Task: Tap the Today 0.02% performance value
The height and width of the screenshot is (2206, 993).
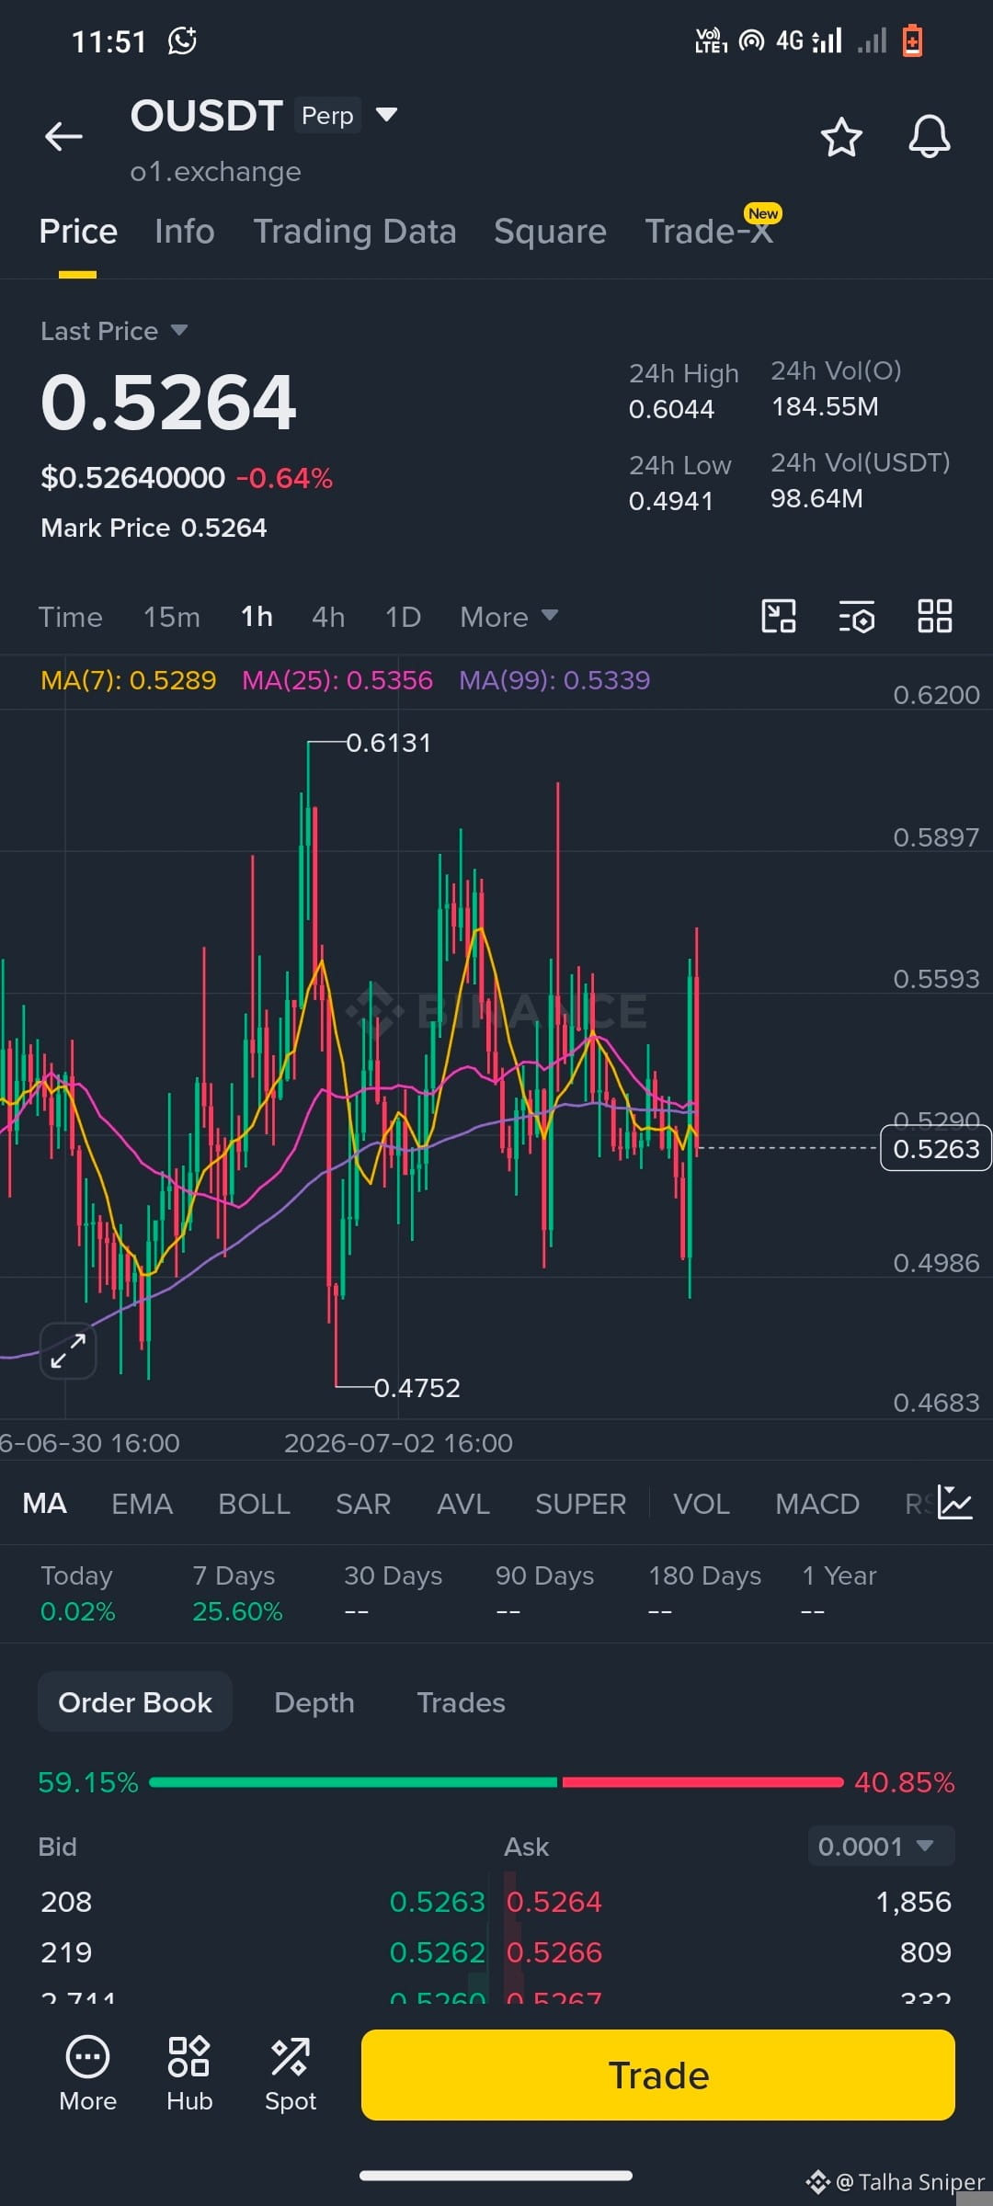Action: [x=78, y=1611]
